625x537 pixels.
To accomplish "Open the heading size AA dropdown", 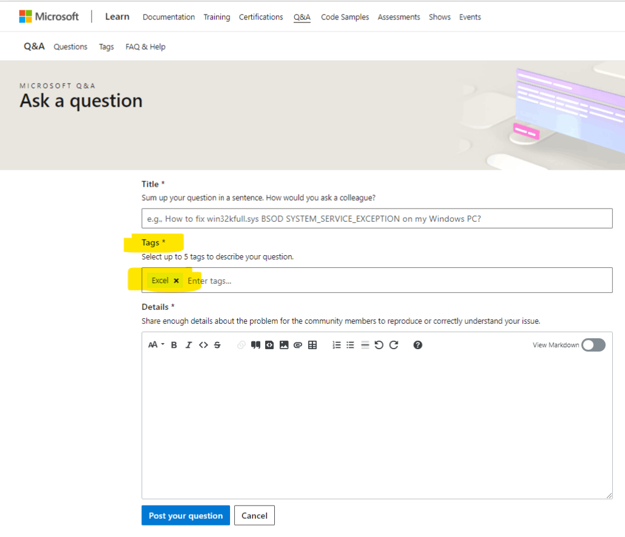I will point(157,345).
